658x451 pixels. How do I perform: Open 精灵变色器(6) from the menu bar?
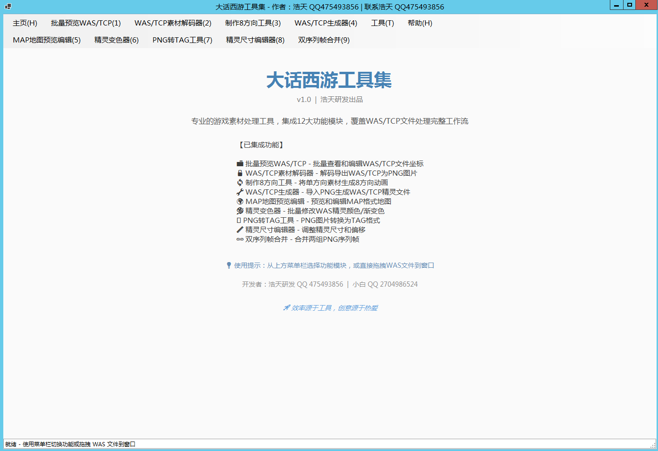coord(116,40)
